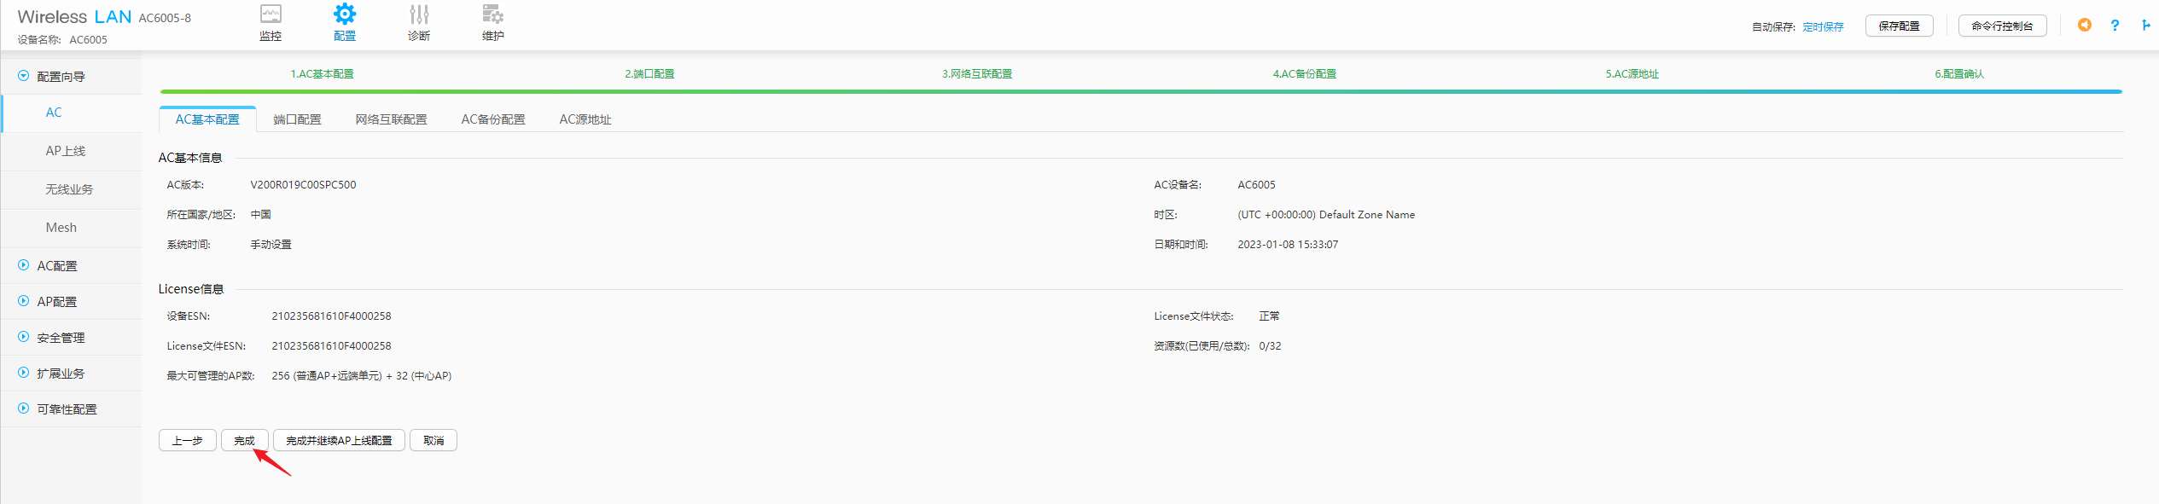Viewport: 2159px width, 504px height.
Task: Expand the 安全管理 sidebar section
Action: point(24,337)
